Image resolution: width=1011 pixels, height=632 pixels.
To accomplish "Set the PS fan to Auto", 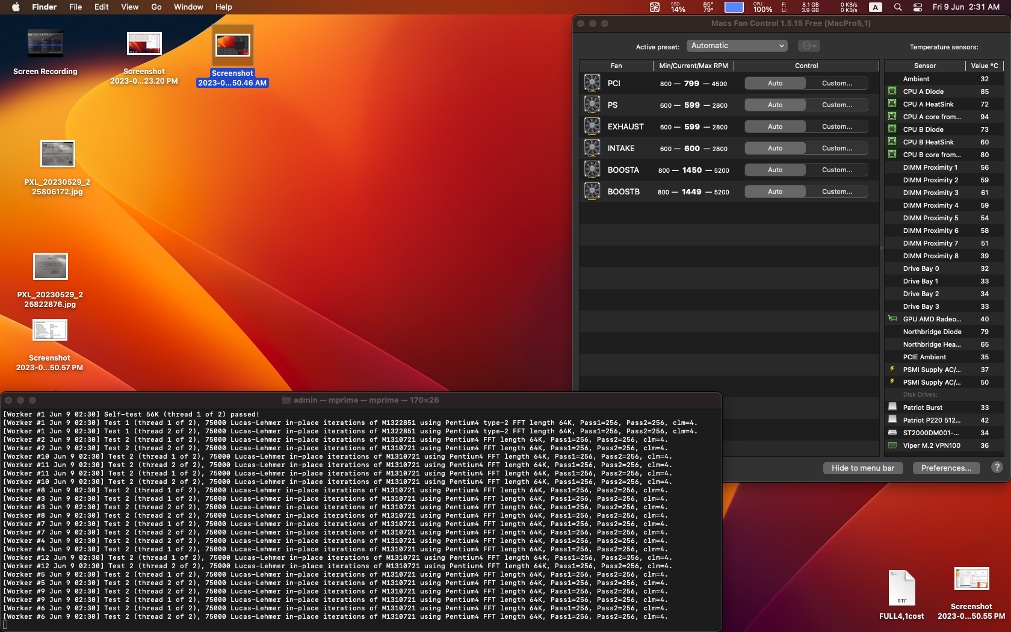I will 775,105.
